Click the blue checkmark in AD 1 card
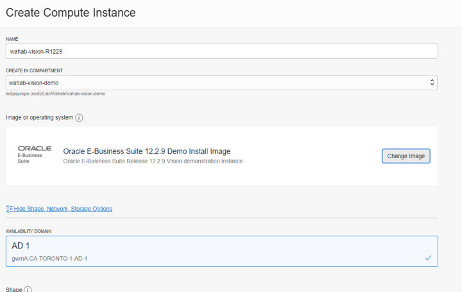The image size is (462, 292). [428, 258]
